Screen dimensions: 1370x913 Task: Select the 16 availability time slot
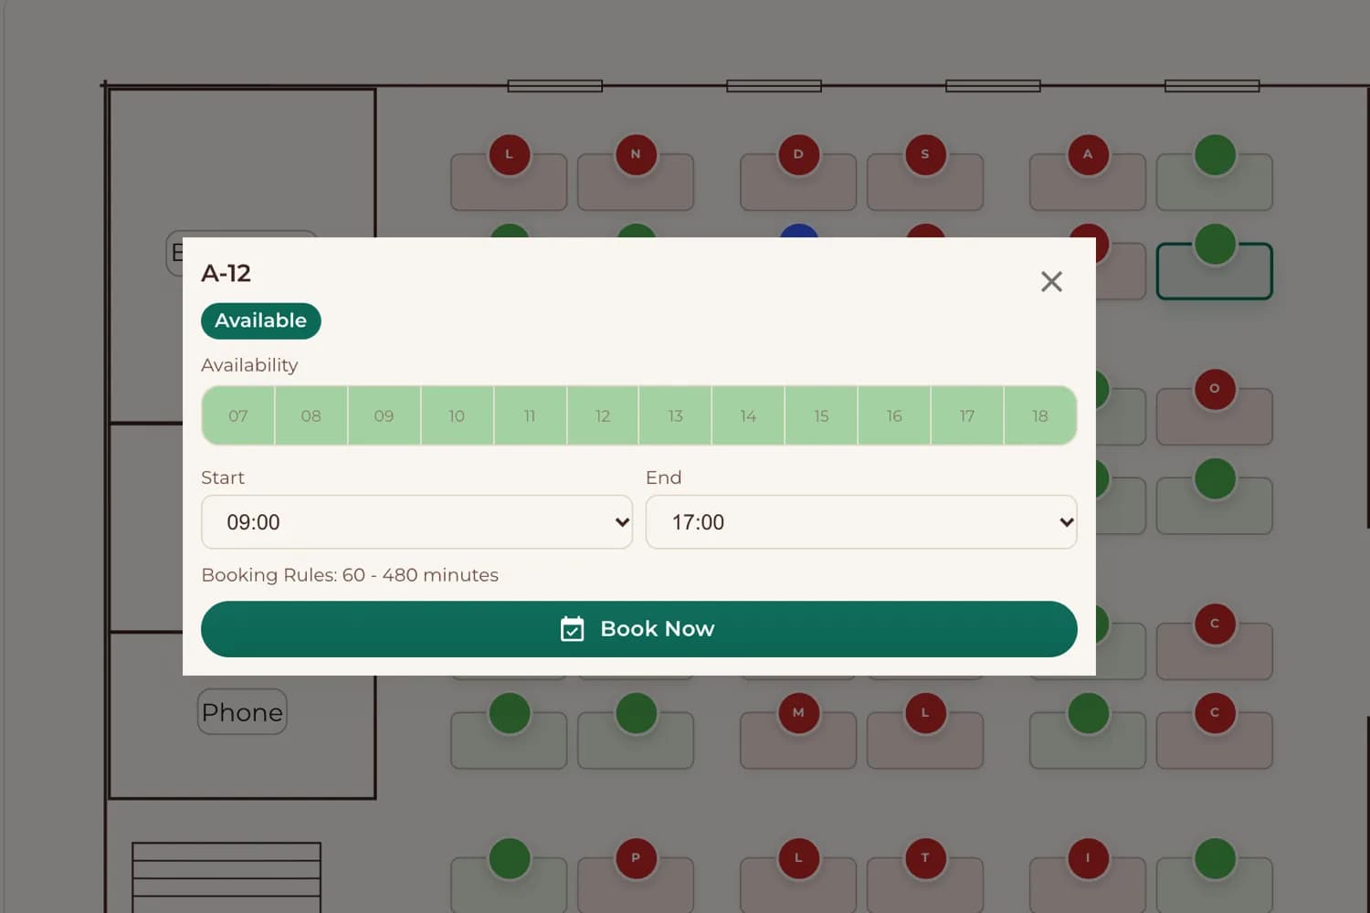click(x=894, y=415)
